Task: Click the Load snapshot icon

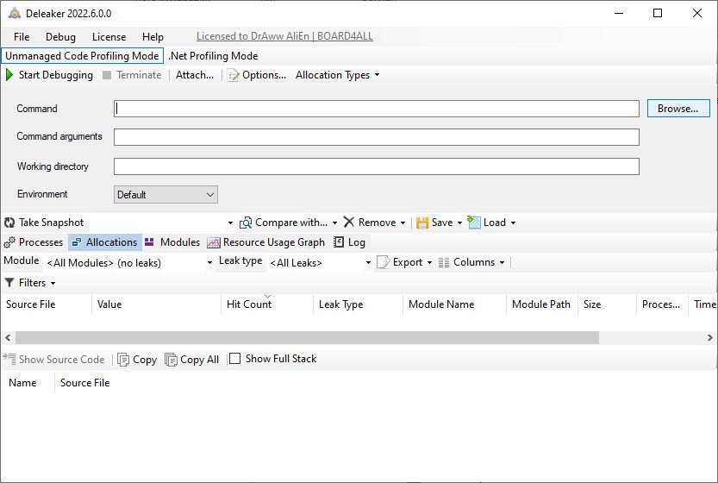Action: coord(474,223)
